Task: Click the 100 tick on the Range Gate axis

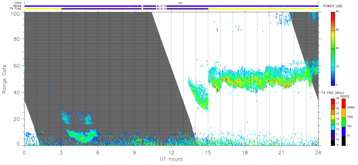Action: [x=16, y=14]
